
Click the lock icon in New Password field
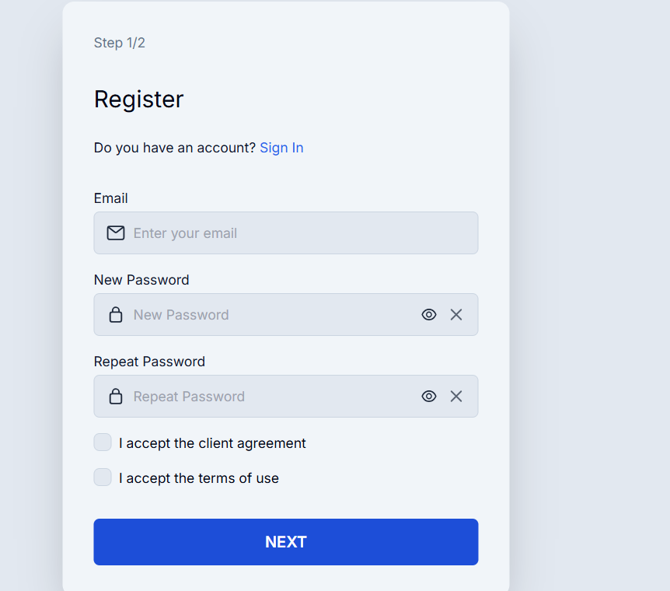tap(115, 315)
